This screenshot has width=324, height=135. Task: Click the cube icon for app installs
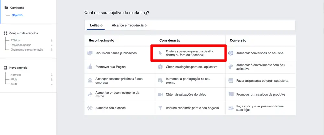click(x=160, y=67)
